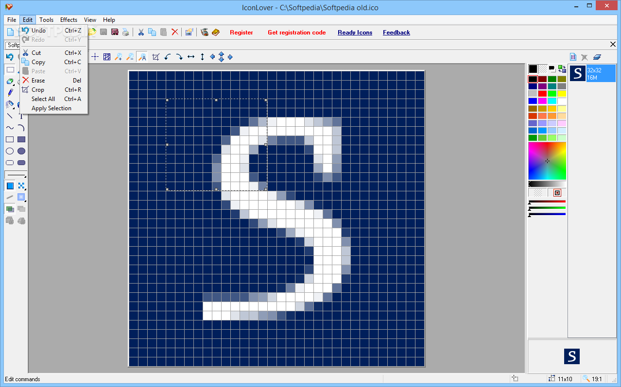Click the Flip Horizontal arrow icon
This screenshot has height=387, width=621.
point(191,57)
